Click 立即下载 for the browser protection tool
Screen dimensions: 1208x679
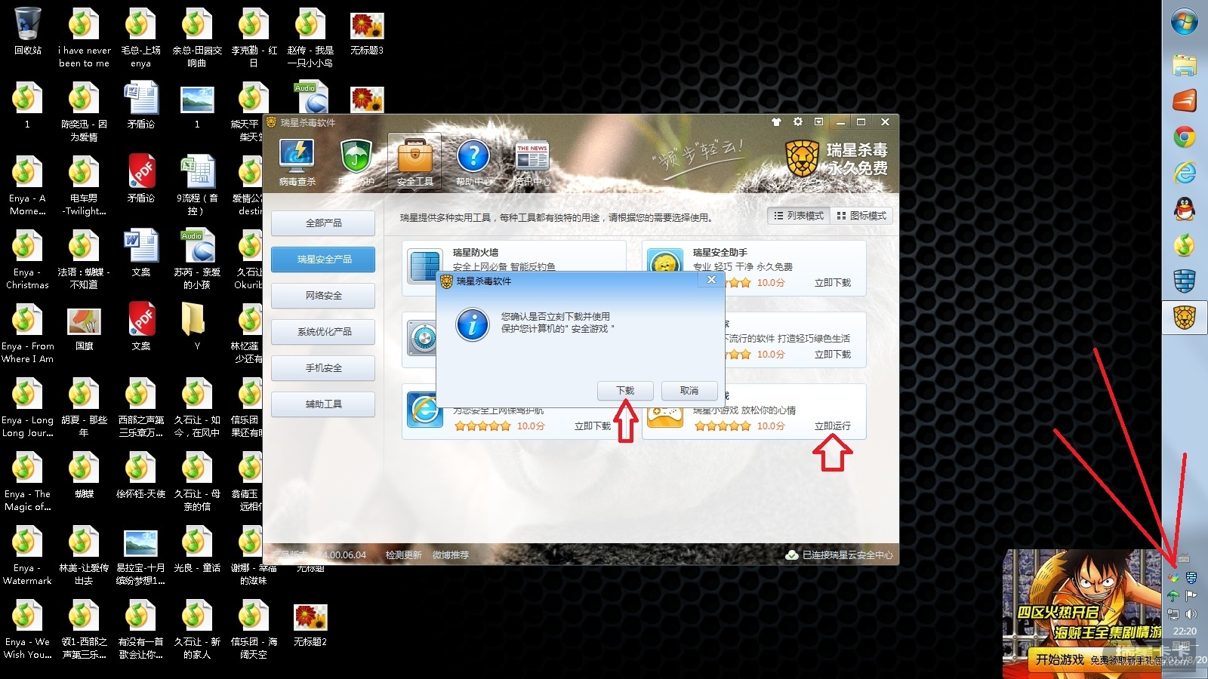[x=593, y=426]
